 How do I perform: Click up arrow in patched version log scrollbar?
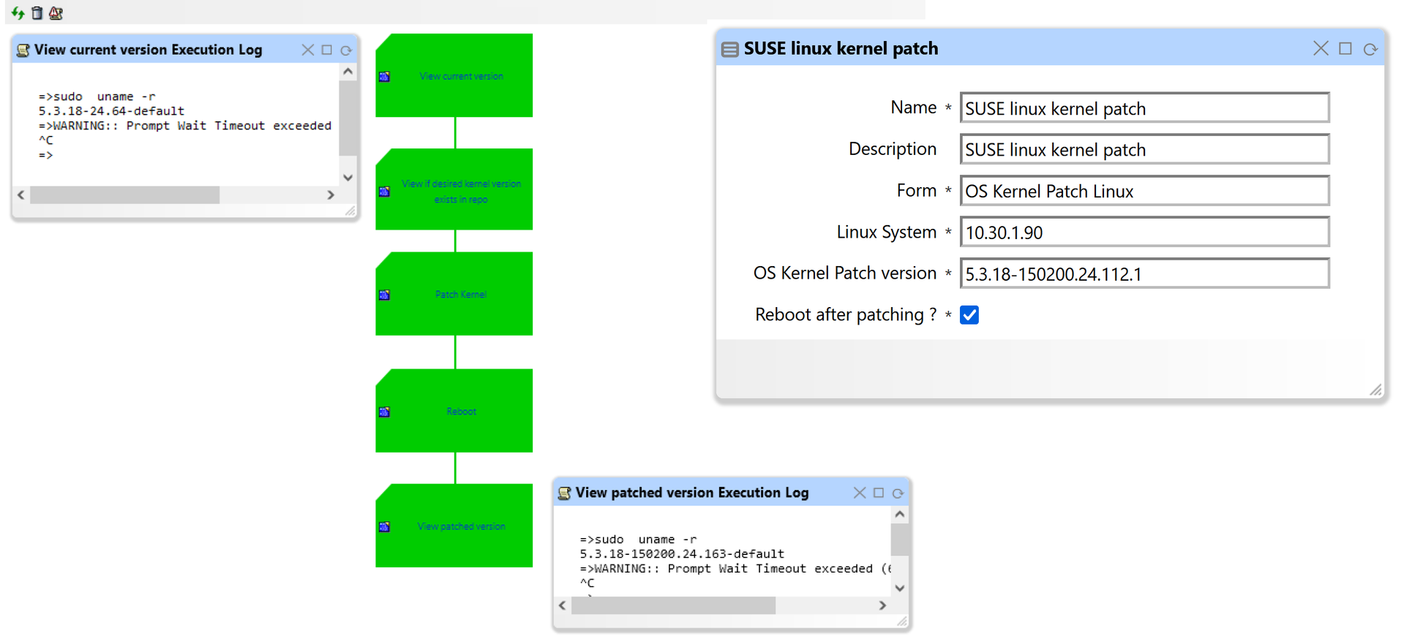[x=900, y=515]
